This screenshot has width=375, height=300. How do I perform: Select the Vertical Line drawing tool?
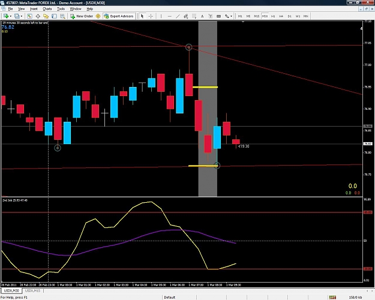(161, 16)
